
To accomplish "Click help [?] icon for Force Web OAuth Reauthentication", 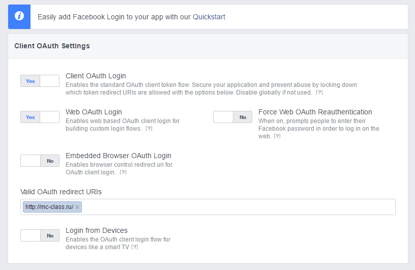I will 277,136.
